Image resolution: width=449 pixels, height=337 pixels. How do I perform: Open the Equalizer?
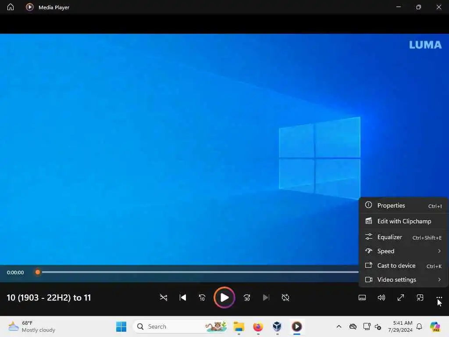[403, 237]
